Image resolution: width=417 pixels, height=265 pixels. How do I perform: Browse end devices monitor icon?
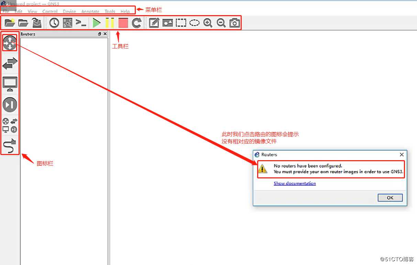click(x=10, y=84)
